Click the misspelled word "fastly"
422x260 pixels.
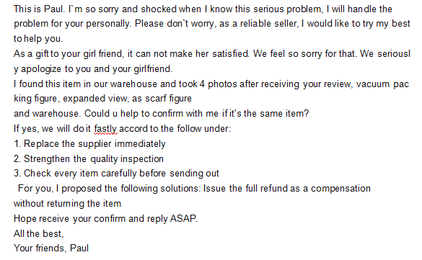tap(105, 129)
